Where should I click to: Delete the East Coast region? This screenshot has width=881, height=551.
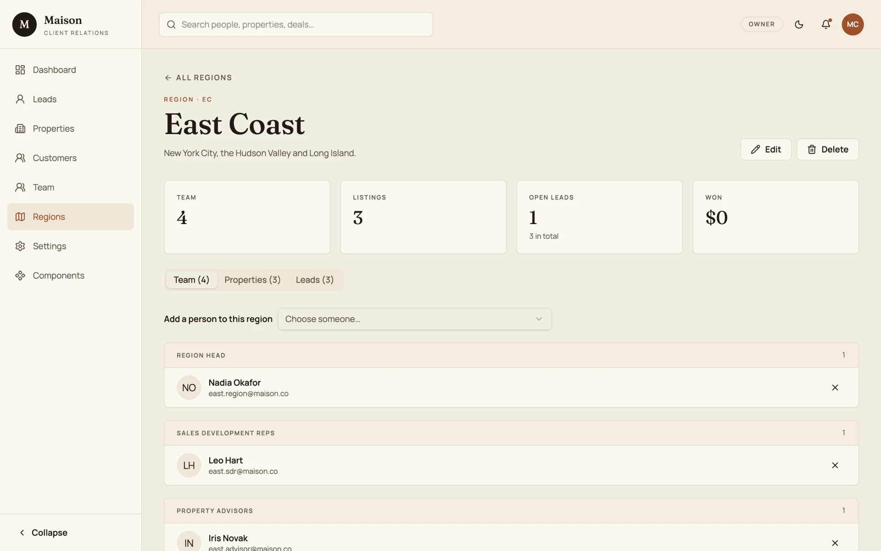(x=827, y=149)
